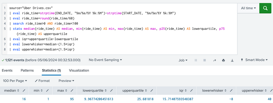The width and height of the screenshot is (273, 103).
Task: Open the Visualization tab
Action: click(79, 70)
